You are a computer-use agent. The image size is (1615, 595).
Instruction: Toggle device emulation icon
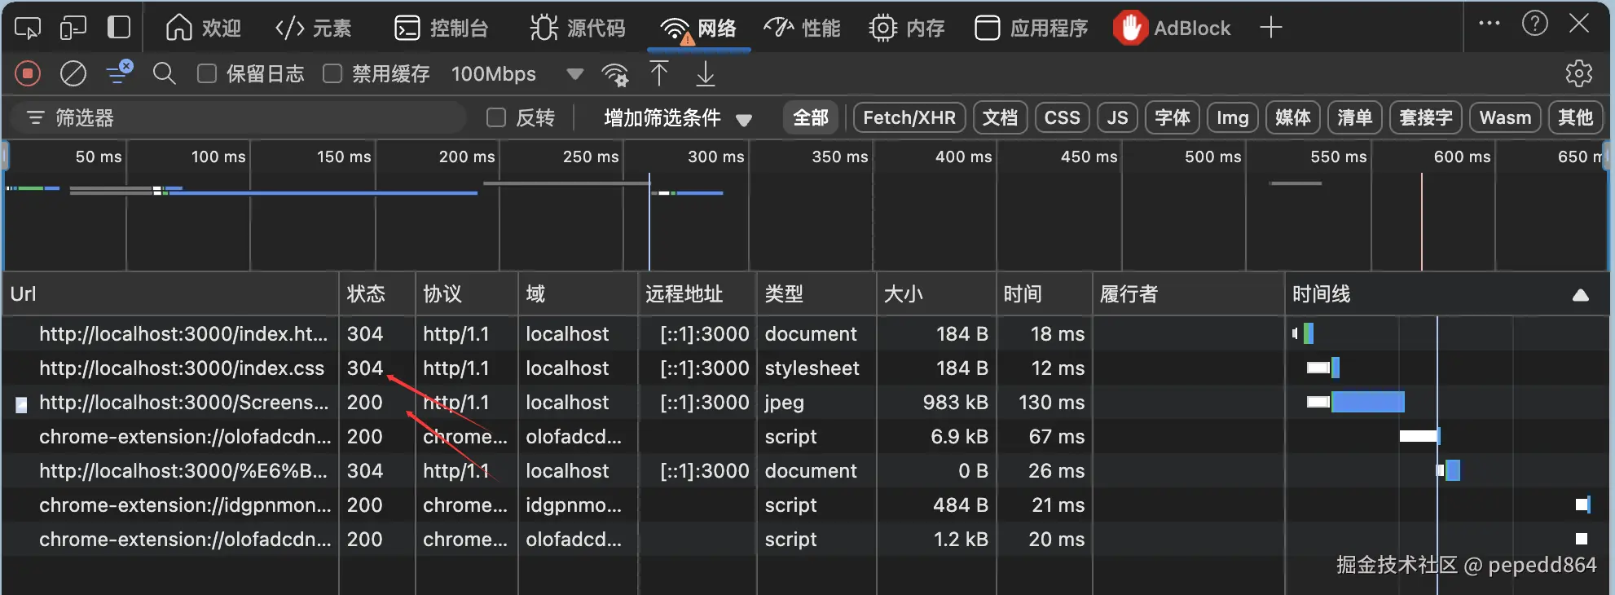(73, 29)
